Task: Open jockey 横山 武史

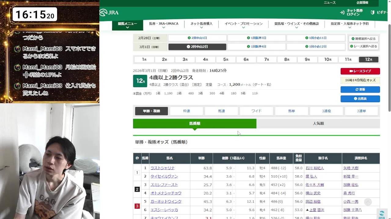Action: [x=313, y=193]
